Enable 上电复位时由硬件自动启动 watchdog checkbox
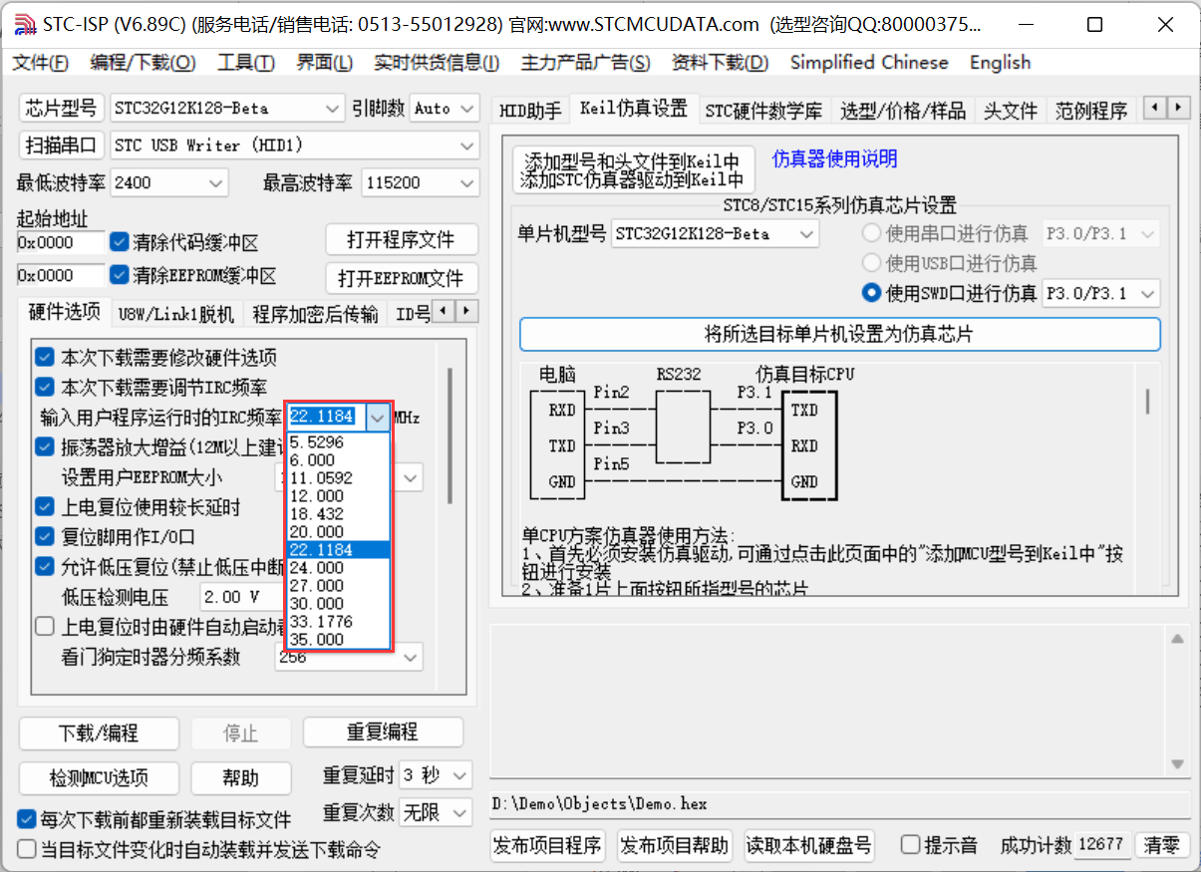 click(x=45, y=627)
